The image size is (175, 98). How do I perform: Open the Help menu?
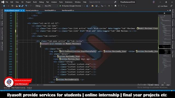84,2
